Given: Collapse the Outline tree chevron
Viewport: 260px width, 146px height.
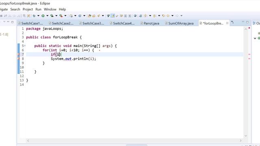Looking at the screenshot, I should (255, 38).
